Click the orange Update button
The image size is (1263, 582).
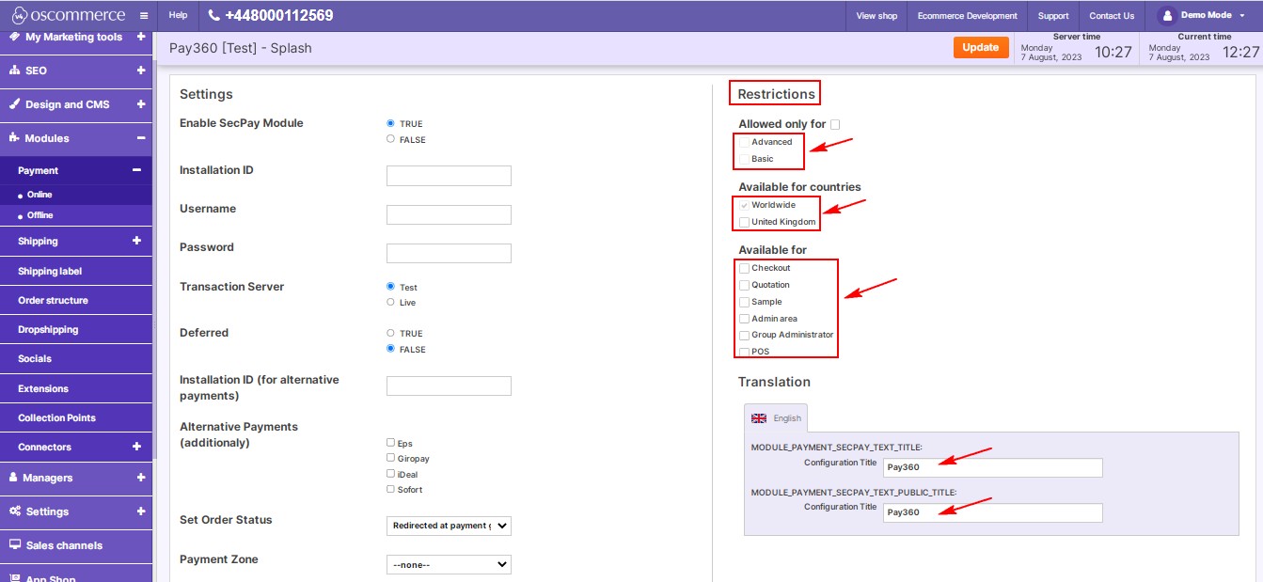pyautogui.click(x=981, y=48)
